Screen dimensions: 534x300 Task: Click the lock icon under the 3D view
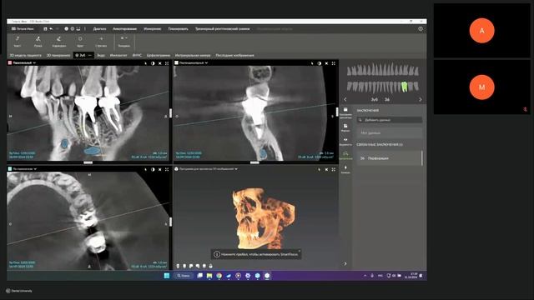210,266
